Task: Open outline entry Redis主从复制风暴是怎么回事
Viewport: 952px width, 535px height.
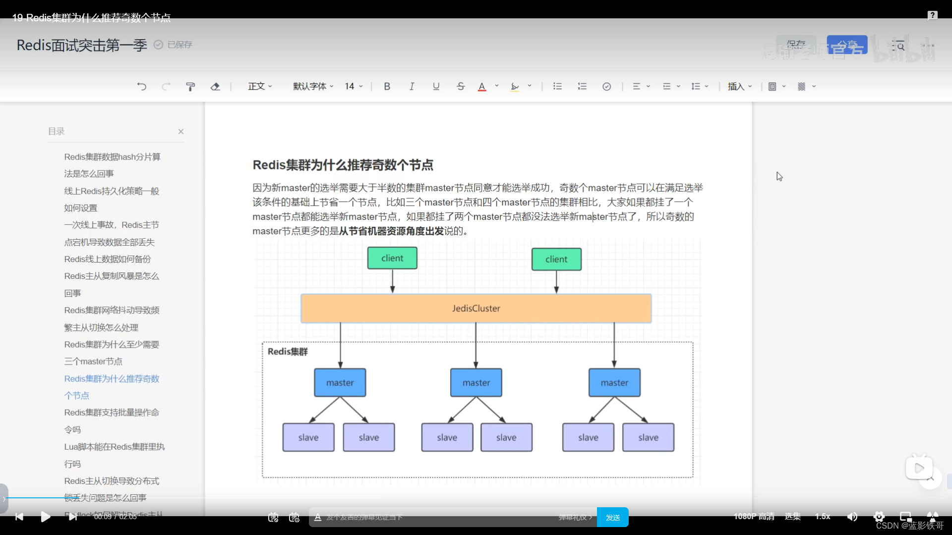Action: 112,285
